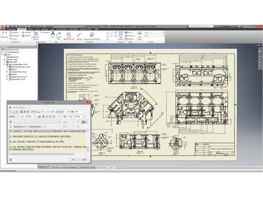Start a new sketch with Start Sketch
The image size is (263, 197).
coord(121,35)
